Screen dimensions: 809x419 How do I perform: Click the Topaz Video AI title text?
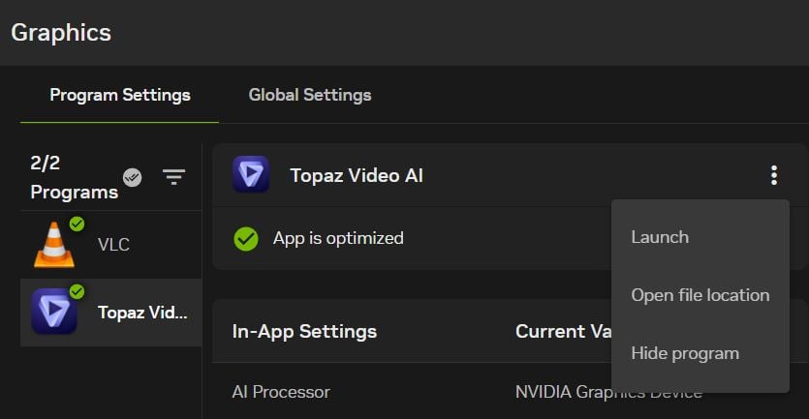pos(357,175)
